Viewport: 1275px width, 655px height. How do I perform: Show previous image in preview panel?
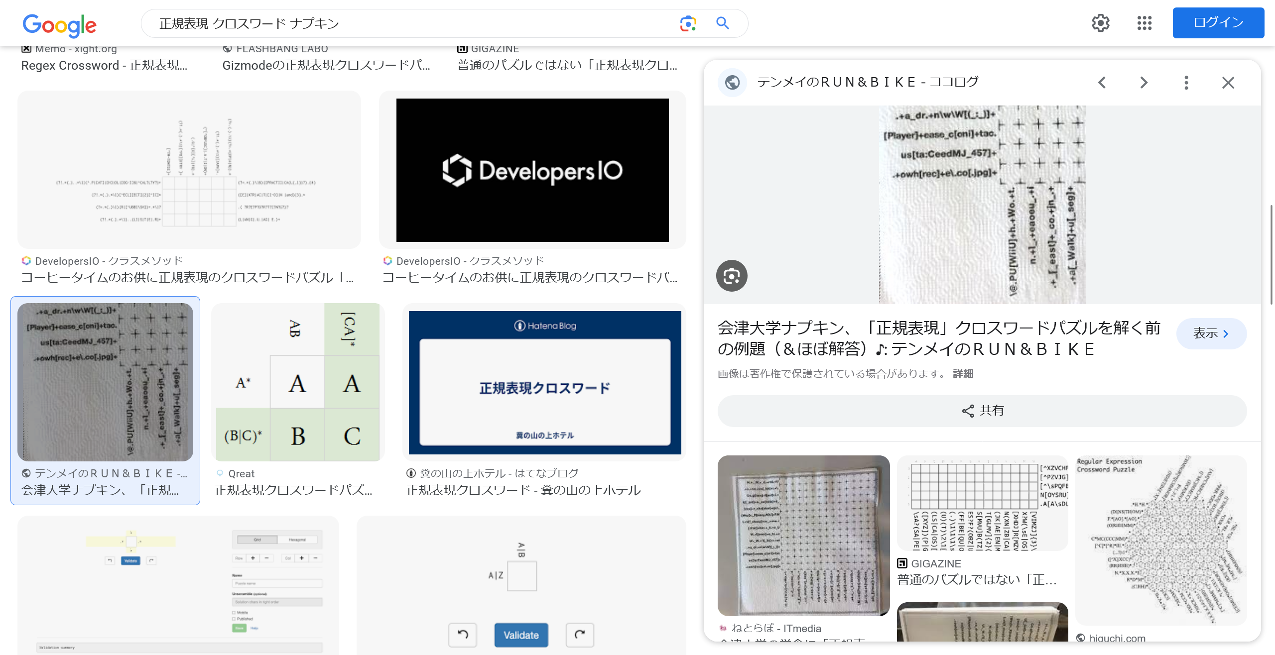pyautogui.click(x=1102, y=83)
